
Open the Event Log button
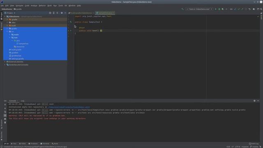pyautogui.click(x=254, y=143)
